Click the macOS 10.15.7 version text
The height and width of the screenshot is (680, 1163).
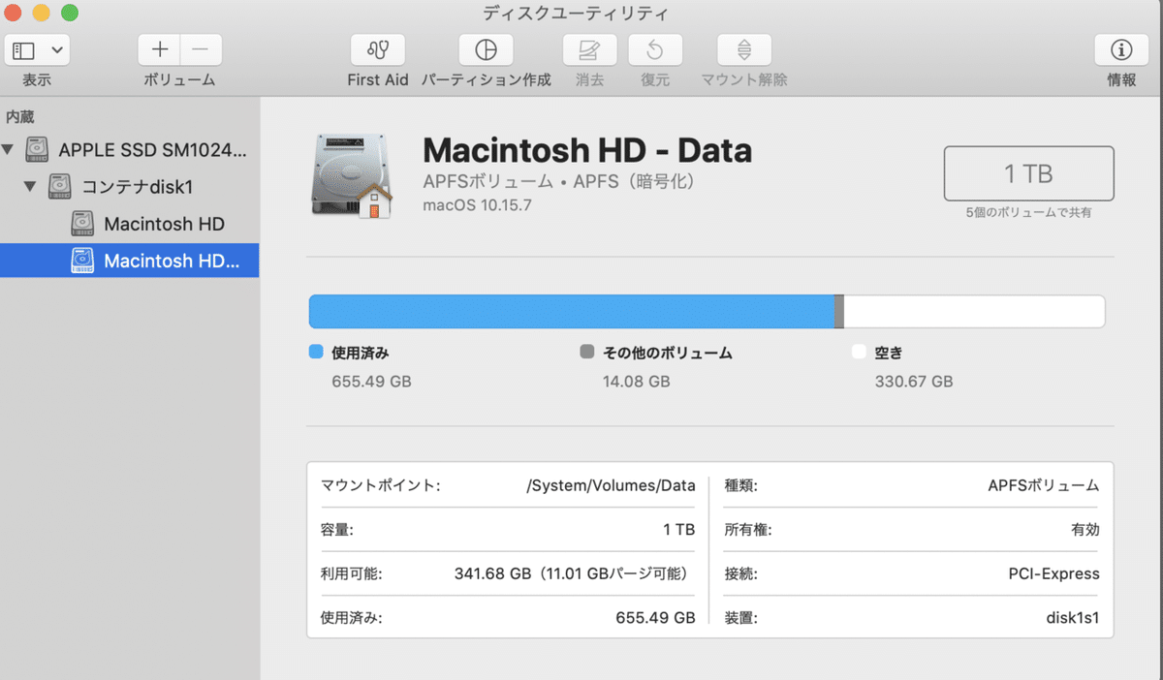pos(477,205)
